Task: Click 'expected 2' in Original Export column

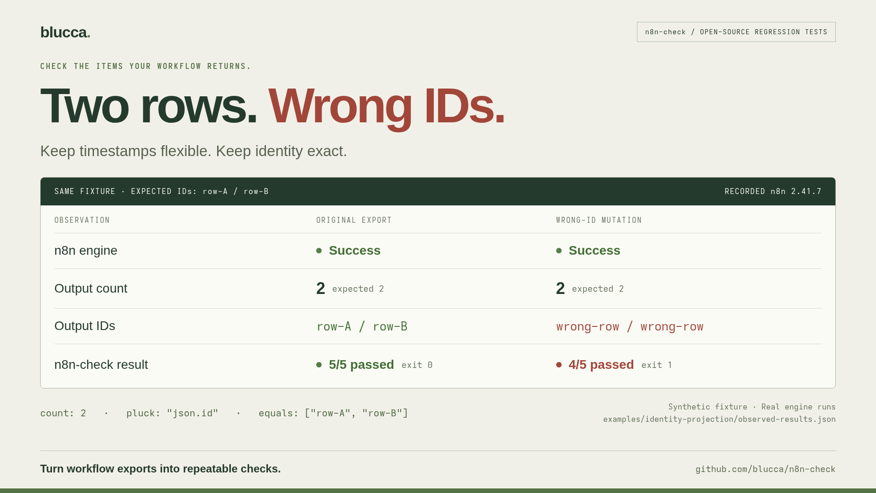Action: pos(358,289)
